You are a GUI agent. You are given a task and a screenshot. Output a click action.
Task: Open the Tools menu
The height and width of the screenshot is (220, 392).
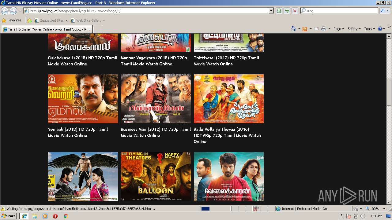[x=369, y=29]
